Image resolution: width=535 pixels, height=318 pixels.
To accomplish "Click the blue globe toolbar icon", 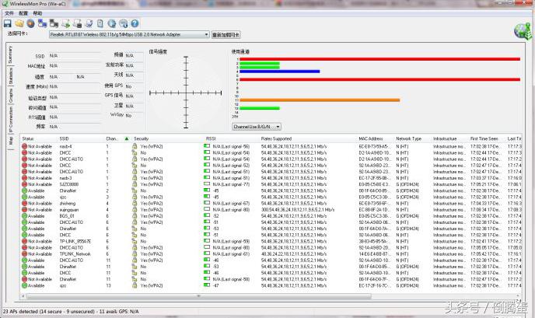I will (x=112, y=23).
